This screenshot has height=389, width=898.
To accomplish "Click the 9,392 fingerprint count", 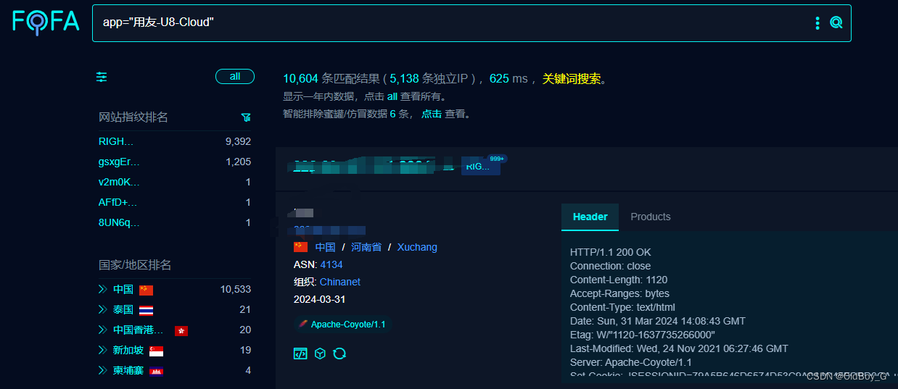I will (x=238, y=141).
